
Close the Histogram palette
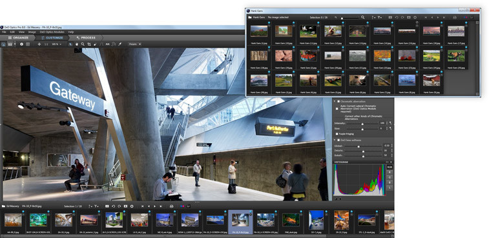[391, 162]
